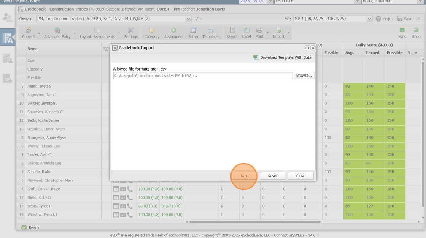Open gradebook Settings tool icon
This screenshot has height=238, width=426.
pyautogui.click(x=131, y=30)
